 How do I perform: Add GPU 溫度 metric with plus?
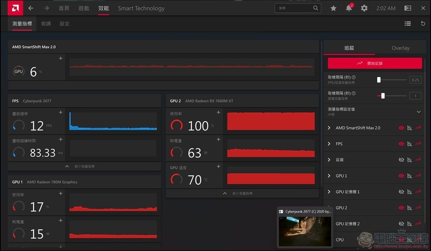219,166
